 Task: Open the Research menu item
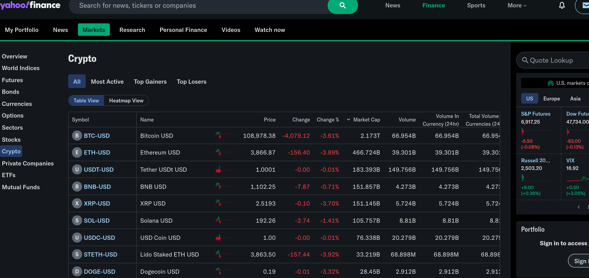[x=132, y=30]
